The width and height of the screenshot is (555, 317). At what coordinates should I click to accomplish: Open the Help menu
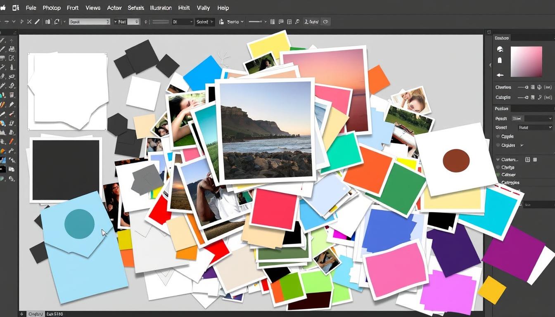[x=223, y=7]
